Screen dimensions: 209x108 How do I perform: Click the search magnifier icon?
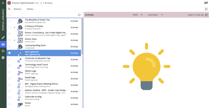[9, 9]
